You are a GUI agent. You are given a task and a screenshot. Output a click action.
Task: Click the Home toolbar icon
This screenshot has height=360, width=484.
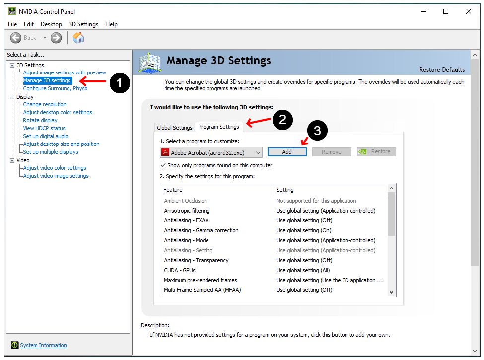click(78, 38)
